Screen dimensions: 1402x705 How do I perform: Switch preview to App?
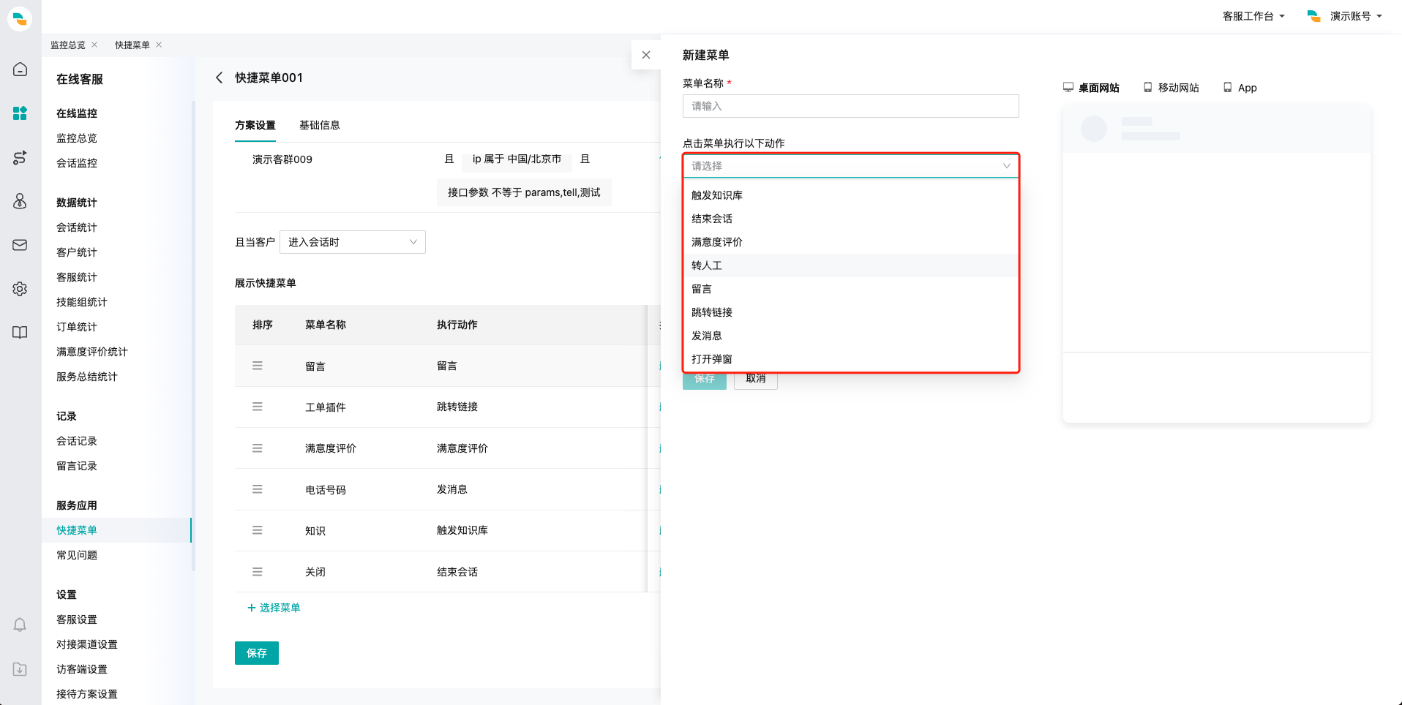pos(1240,88)
